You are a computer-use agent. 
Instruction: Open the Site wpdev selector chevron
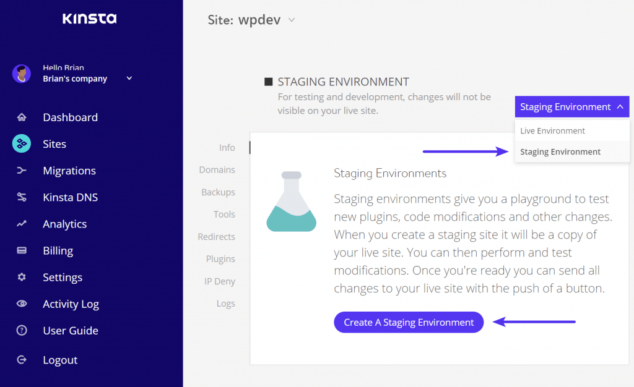pos(292,20)
